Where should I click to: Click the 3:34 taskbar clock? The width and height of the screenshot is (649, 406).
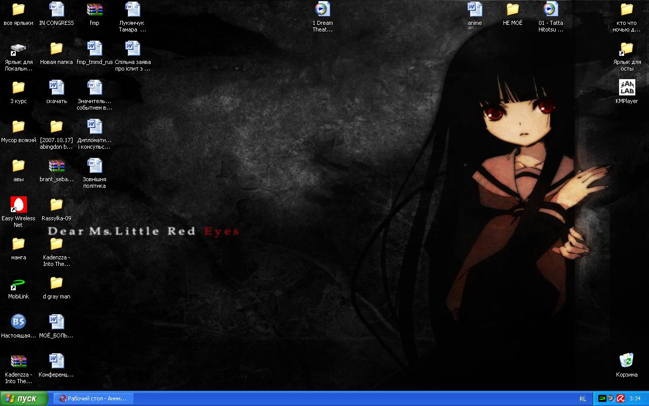635,399
